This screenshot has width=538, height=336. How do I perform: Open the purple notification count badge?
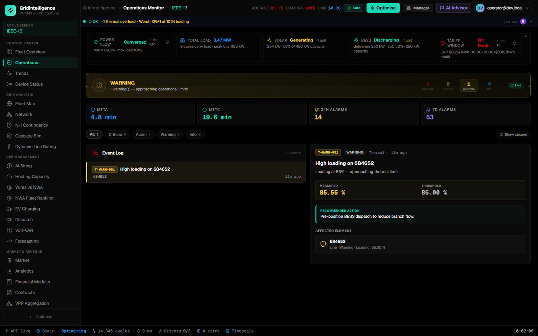point(523,22)
